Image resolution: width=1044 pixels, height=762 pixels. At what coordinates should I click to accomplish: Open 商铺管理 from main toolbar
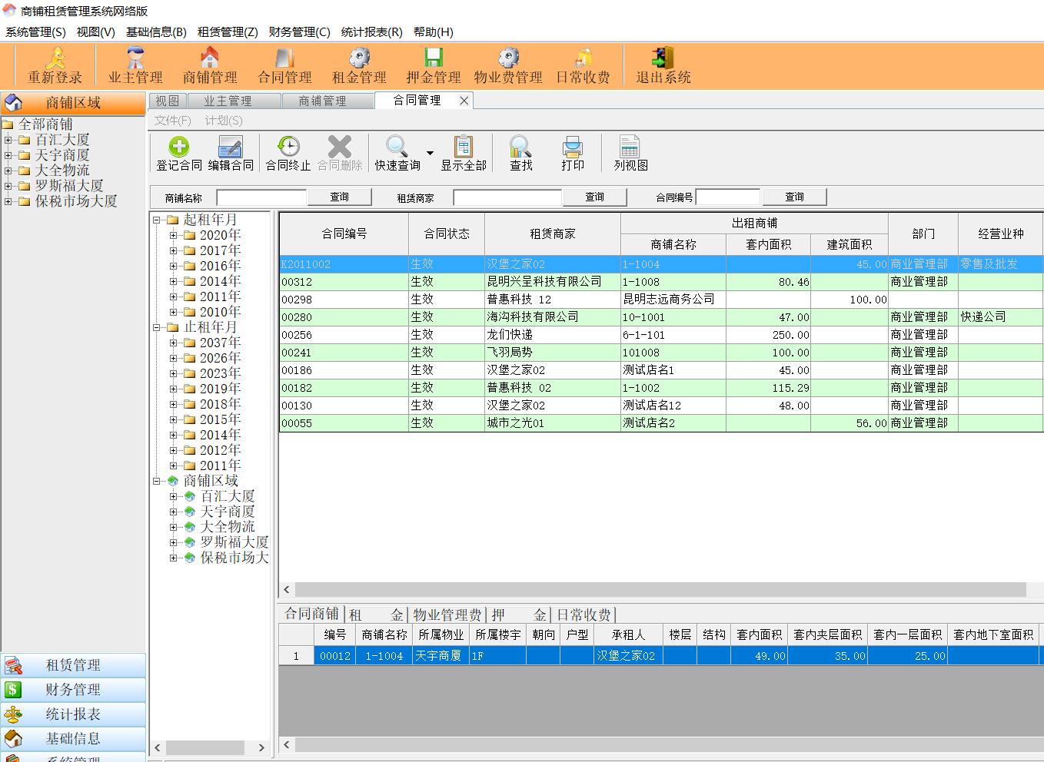210,66
